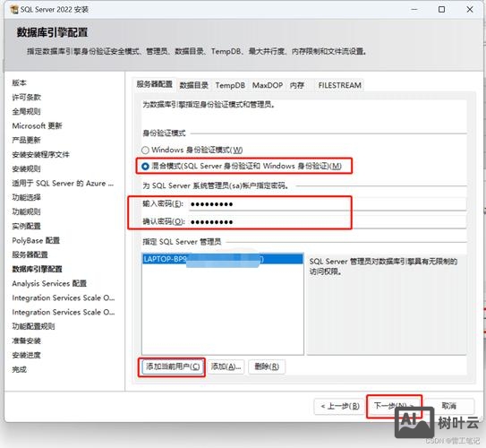Click 安装规则 step in sidebar
This screenshot has width=486, height=448.
click(26, 168)
